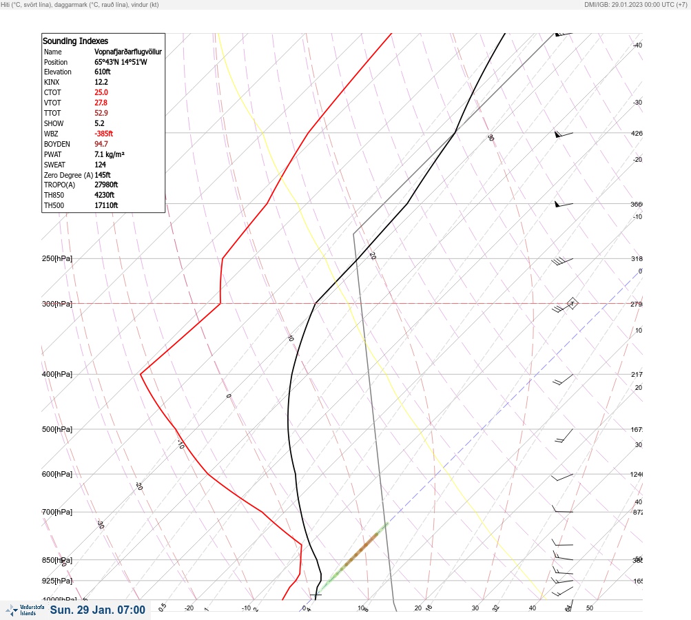Click the wind barb at 500 hPa level

[564, 435]
